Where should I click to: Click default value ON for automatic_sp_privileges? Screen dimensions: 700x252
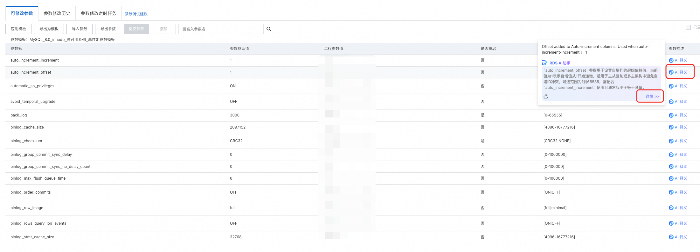233,86
